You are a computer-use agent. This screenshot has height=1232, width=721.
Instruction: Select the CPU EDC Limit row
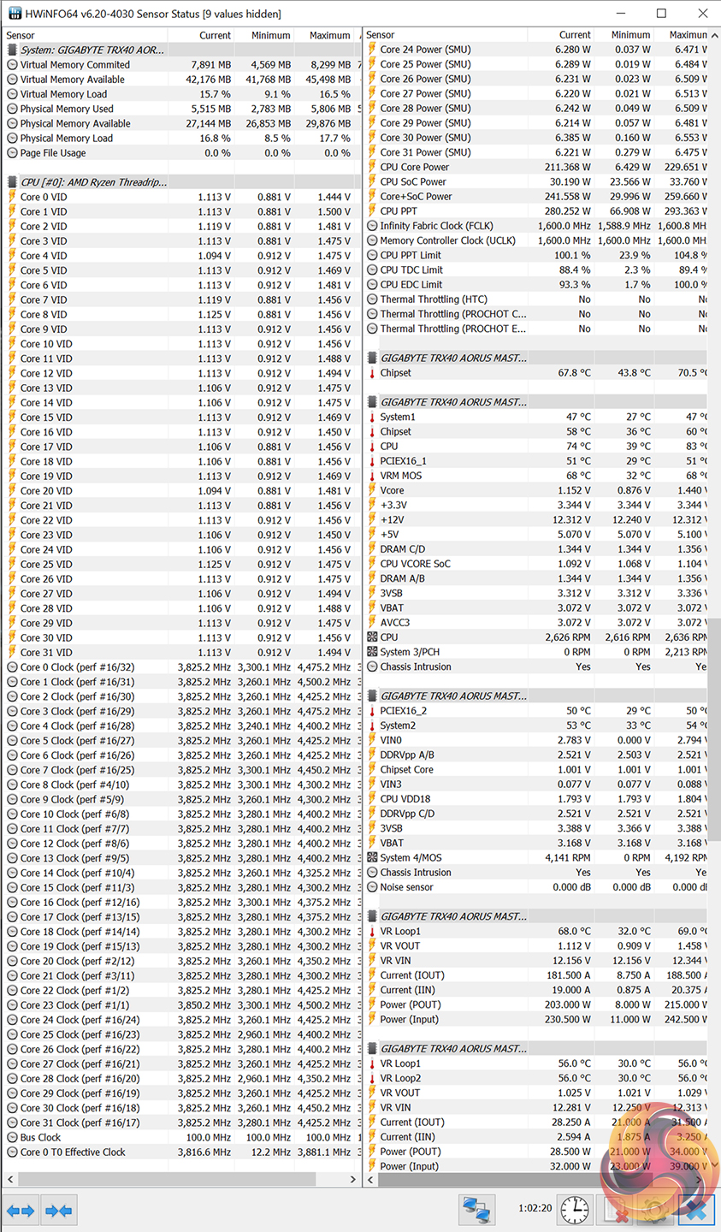[x=537, y=284]
